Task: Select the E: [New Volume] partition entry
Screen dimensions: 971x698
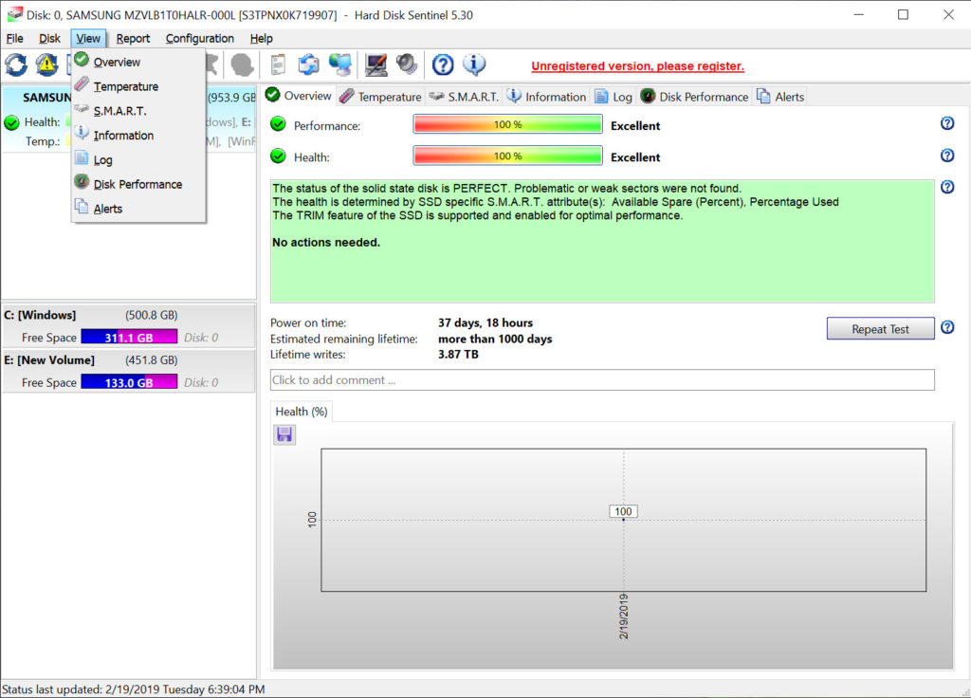Action: pyautogui.click(x=128, y=371)
